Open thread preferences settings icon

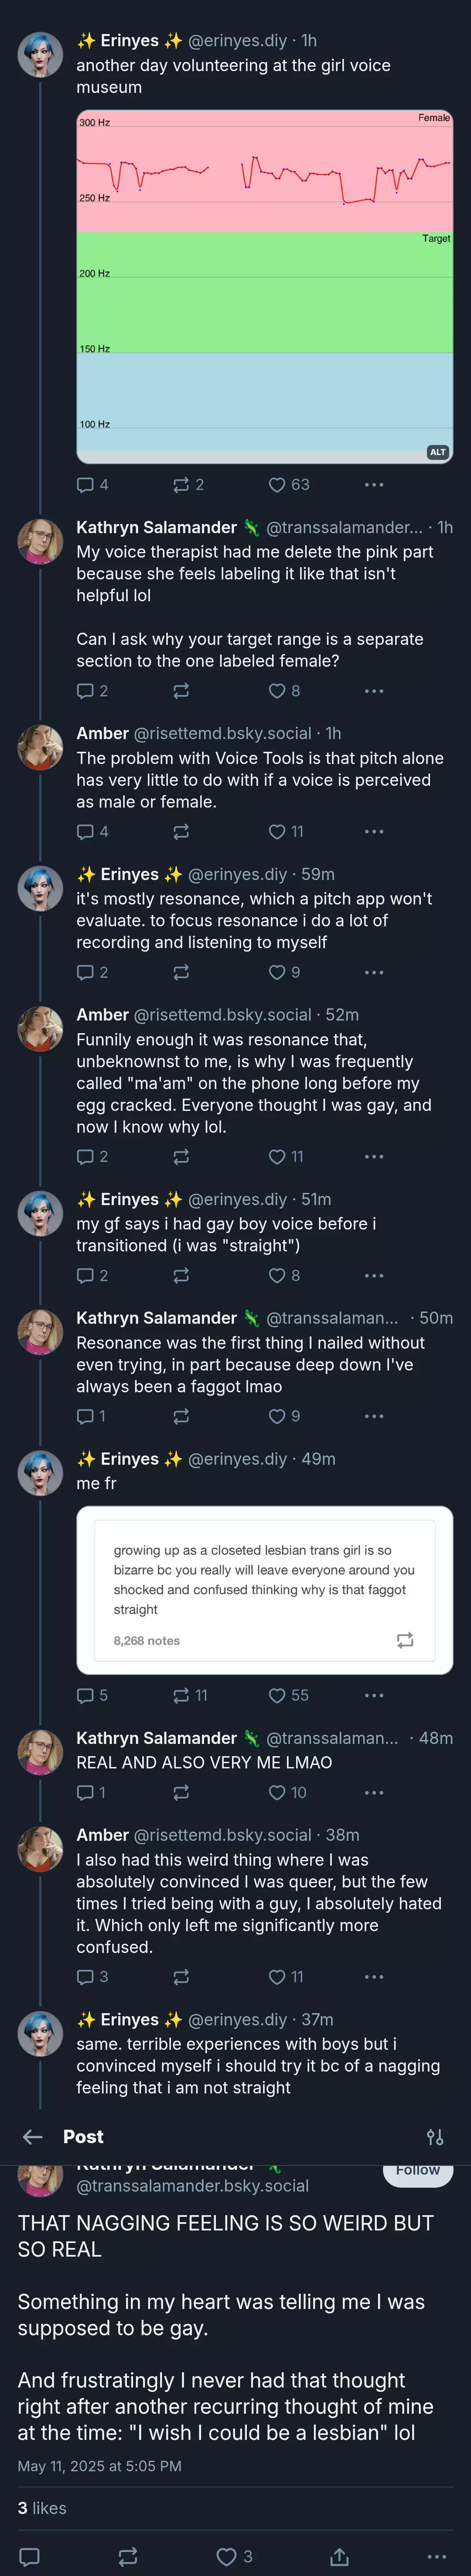pyautogui.click(x=435, y=2137)
